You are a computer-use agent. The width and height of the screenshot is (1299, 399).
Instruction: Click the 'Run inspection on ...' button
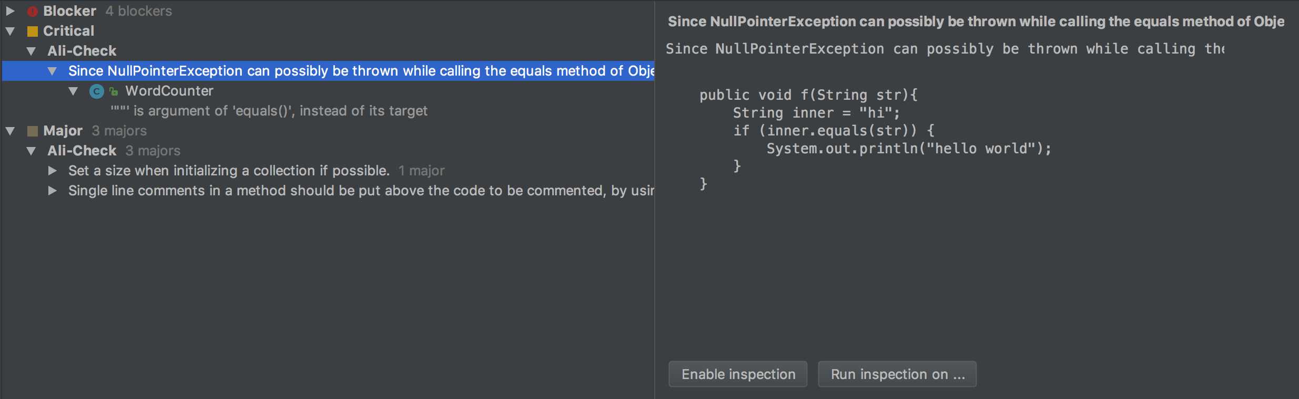click(x=897, y=374)
